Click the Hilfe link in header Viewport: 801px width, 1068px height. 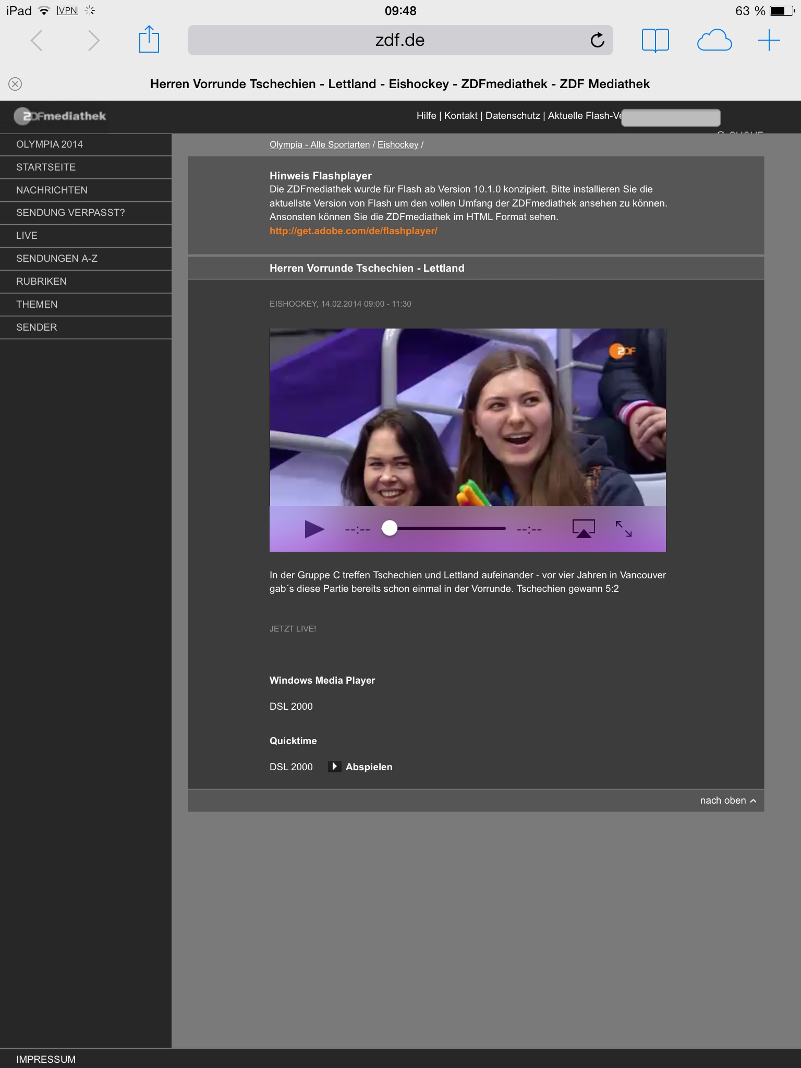[426, 116]
